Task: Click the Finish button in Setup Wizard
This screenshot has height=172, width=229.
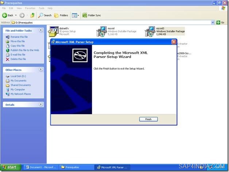Action: (x=148, y=119)
